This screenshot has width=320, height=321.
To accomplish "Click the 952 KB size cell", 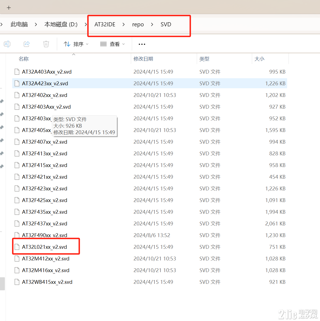I will 277,118.
